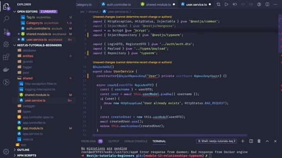Open app.controller.spec.ts file
The height and width of the screenshot is (158, 282).
[x=38, y=117]
